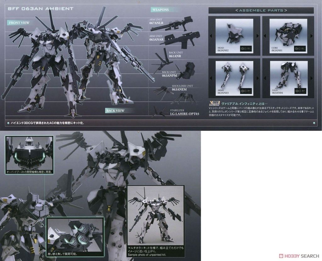This screenshot has width=322, height=261.
Task: Select the 063ANEM shoulder unit image
Action: (x=175, y=95)
